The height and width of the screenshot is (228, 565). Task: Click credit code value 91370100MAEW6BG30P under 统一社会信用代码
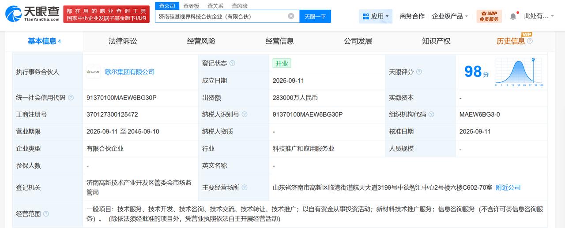pyautogui.click(x=121, y=98)
